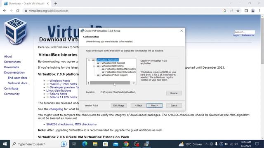Screen dimensions: 264x148
Task: Open the VirtualBox installer taskbar icon
Action: (x=147, y=144)
